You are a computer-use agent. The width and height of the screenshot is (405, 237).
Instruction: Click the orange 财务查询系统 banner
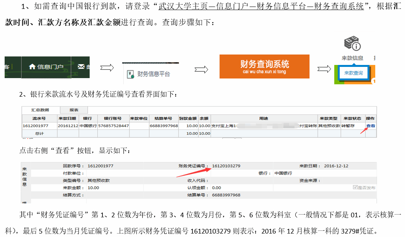[264, 66]
